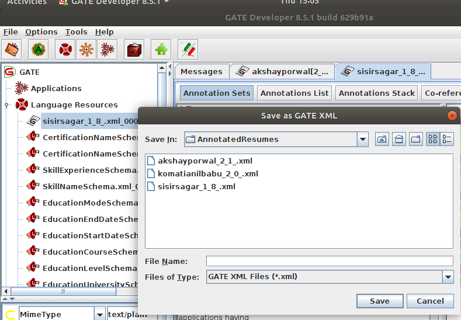The width and height of the screenshot is (461, 320).
Task: Open the Tools menu
Action: pyautogui.click(x=76, y=32)
